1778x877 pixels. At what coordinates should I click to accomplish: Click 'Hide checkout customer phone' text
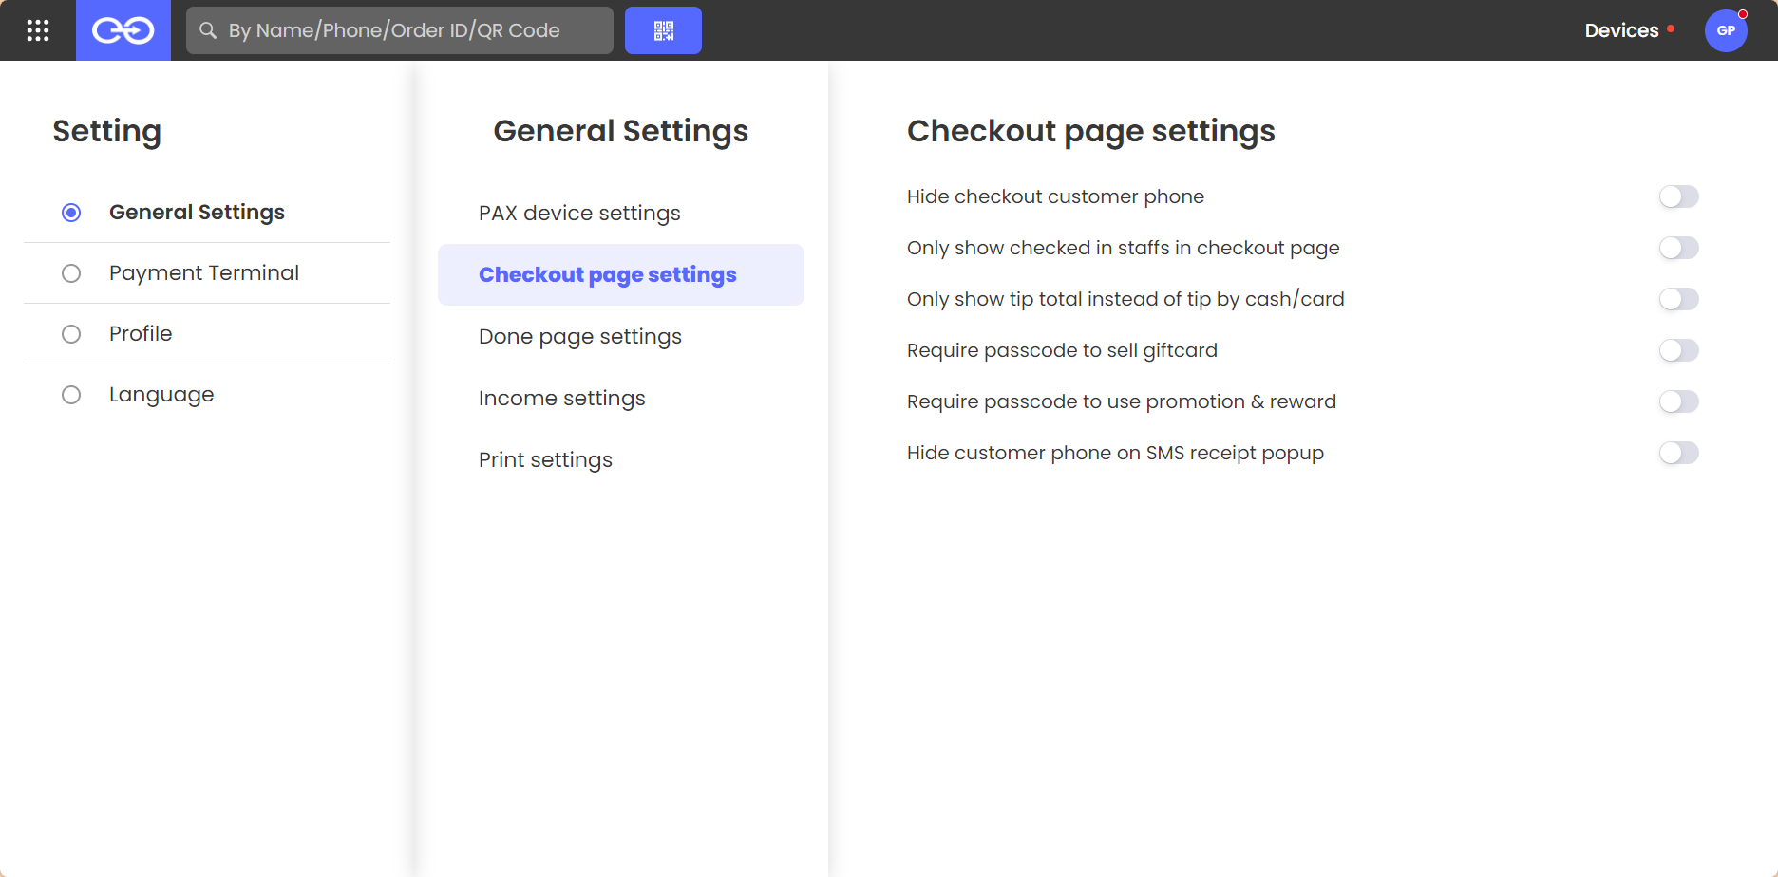coord(1055,196)
